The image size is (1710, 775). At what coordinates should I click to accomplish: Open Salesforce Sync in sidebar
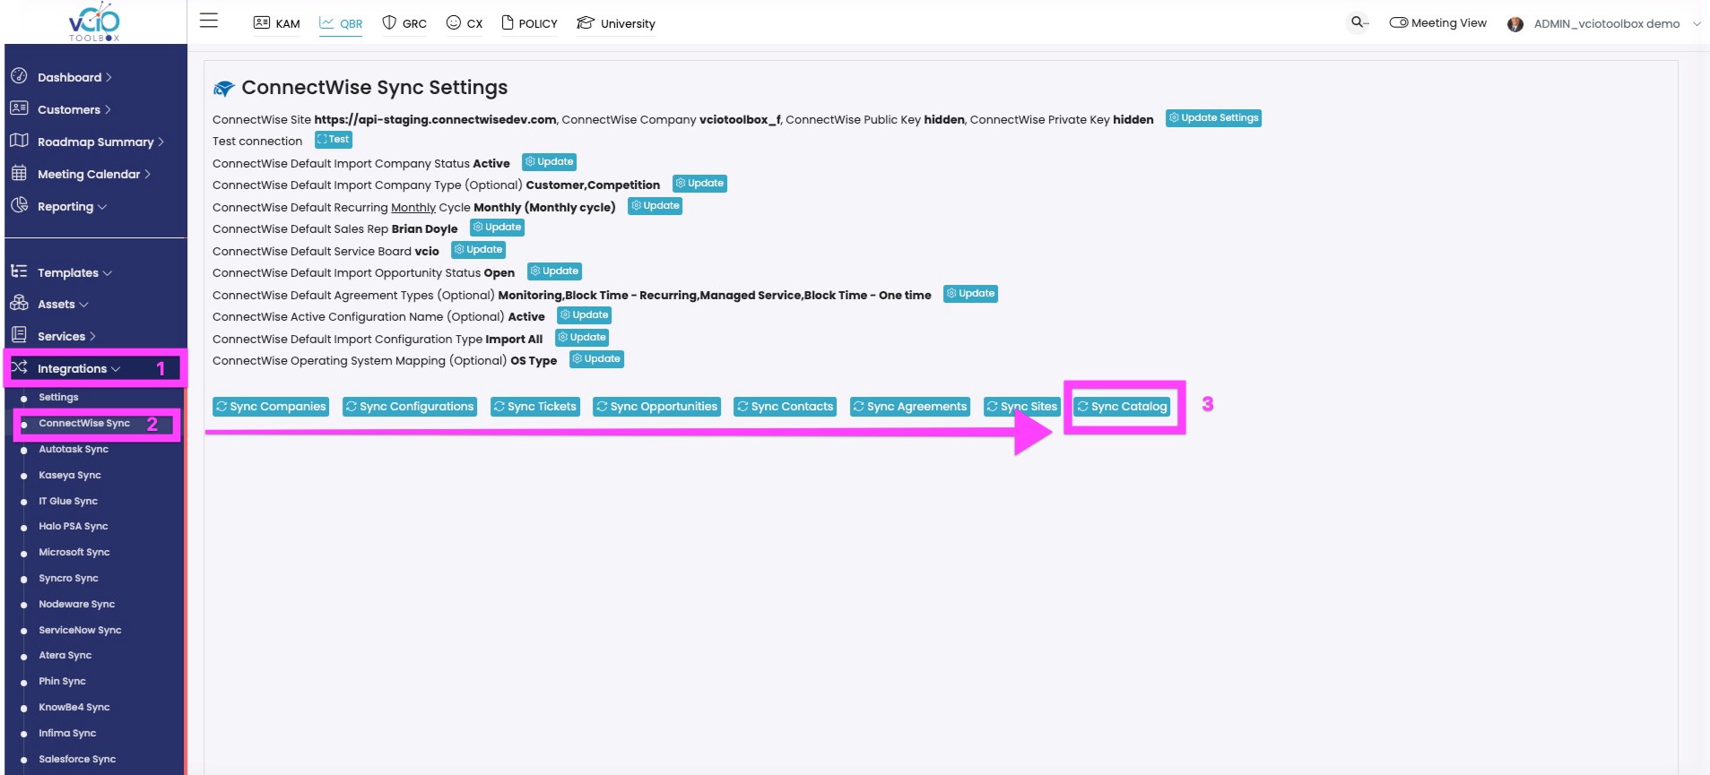[77, 760]
